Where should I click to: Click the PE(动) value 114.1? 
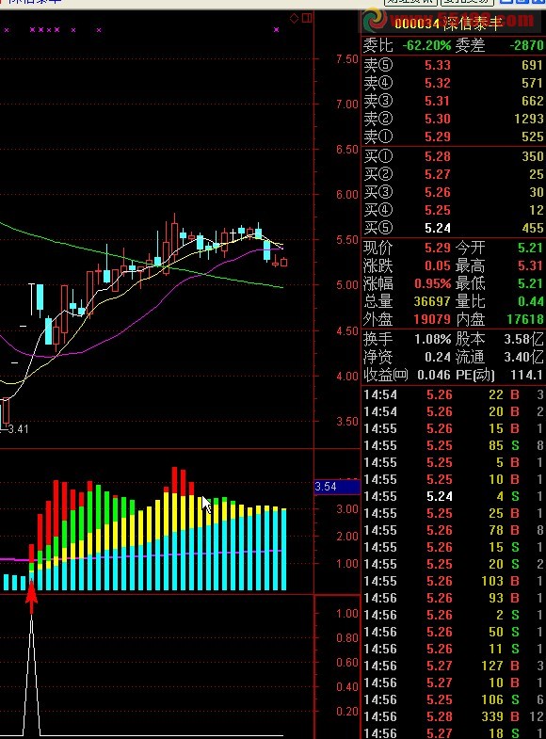coord(526,375)
